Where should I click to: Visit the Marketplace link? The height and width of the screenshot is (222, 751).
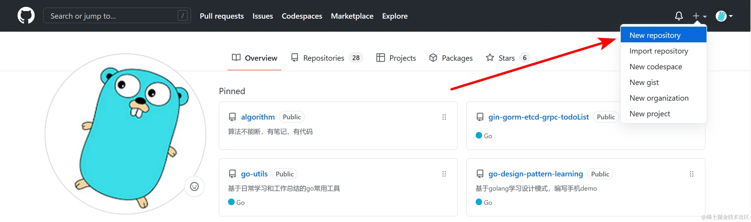click(352, 16)
